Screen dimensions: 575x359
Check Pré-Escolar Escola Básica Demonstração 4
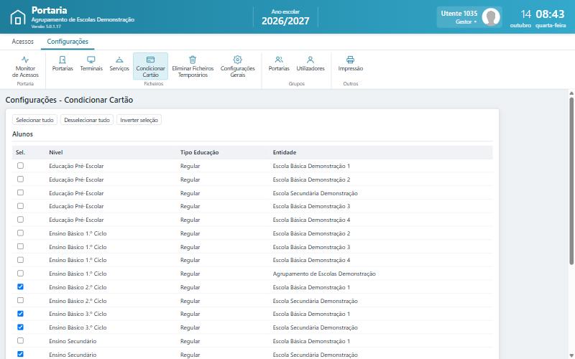(21, 220)
